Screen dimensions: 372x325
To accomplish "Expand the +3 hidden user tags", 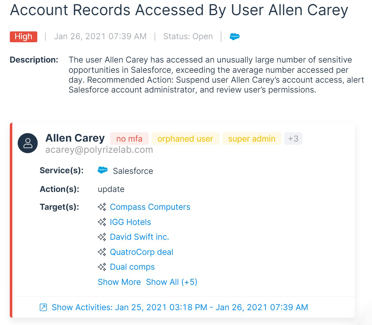I will pyautogui.click(x=293, y=139).
